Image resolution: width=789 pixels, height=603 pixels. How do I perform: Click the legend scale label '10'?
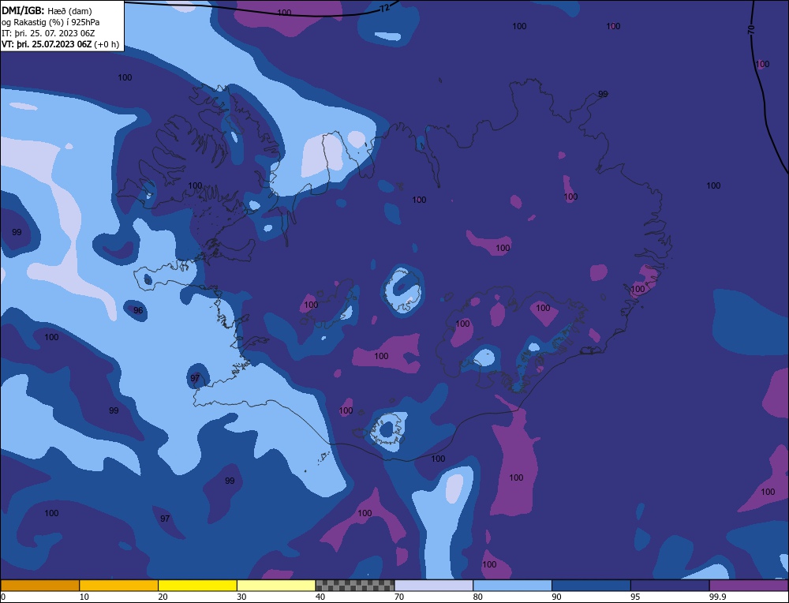[x=84, y=597]
